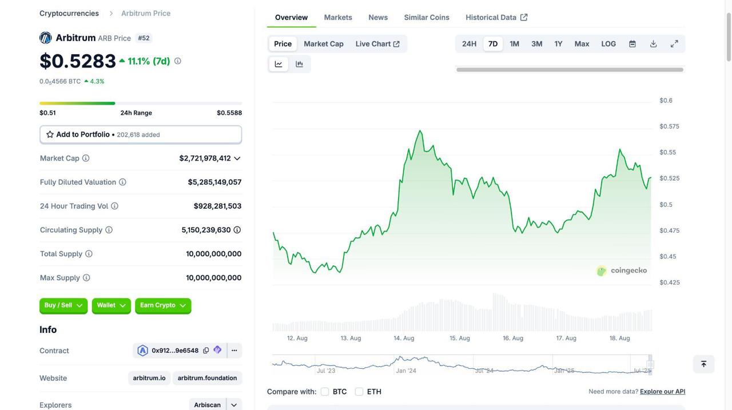Toggle LOG scale on chart
The height and width of the screenshot is (410, 732).
pos(608,44)
